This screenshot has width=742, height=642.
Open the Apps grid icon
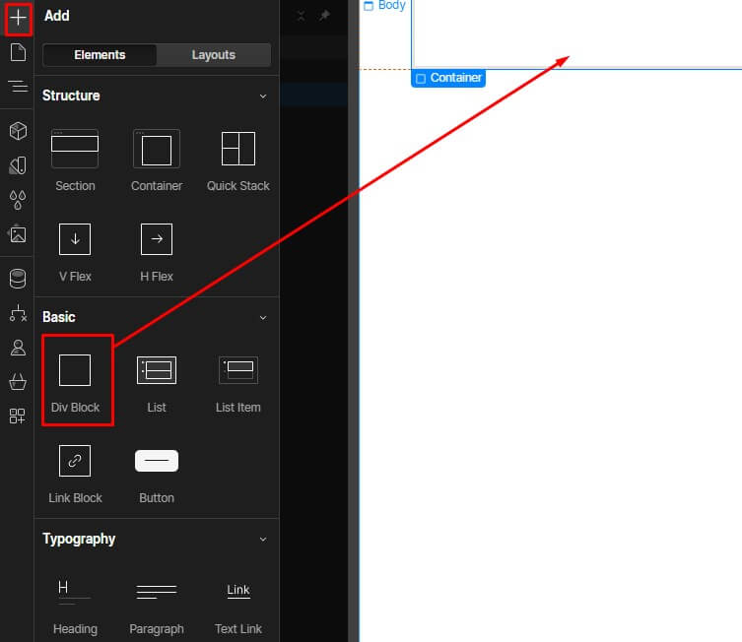click(x=18, y=417)
